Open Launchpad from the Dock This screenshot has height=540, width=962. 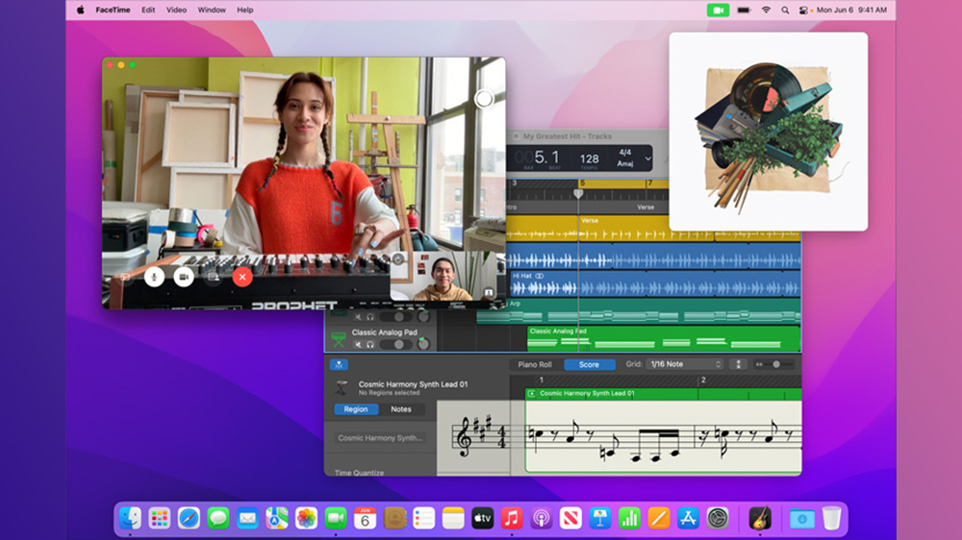tap(160, 519)
